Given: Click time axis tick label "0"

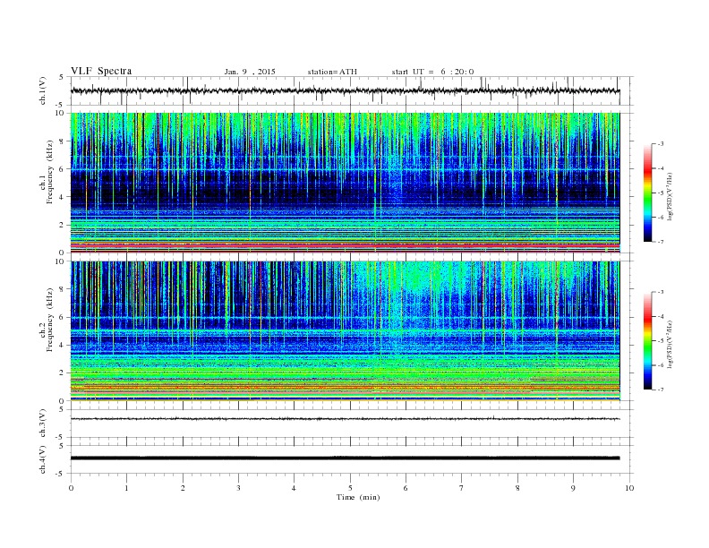Looking at the screenshot, I should [71, 488].
